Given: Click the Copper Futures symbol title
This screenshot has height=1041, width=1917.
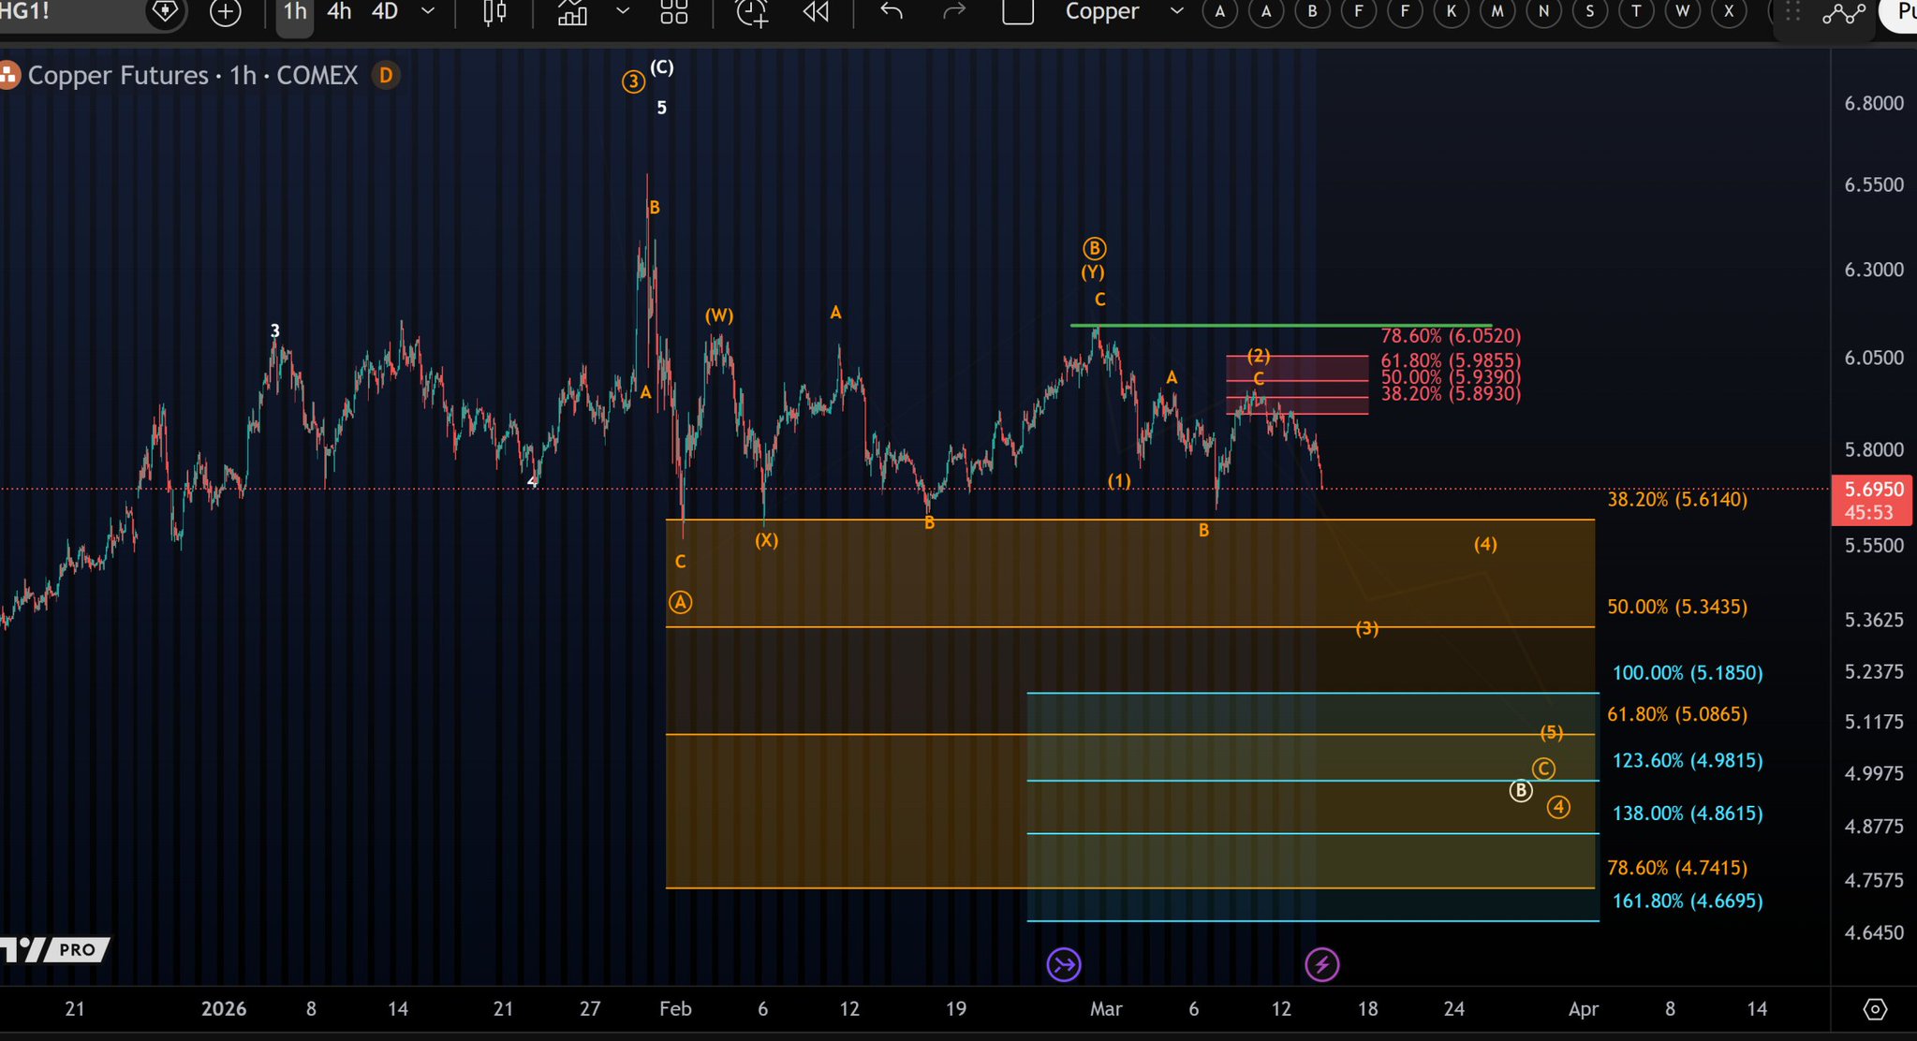Looking at the screenshot, I should (118, 75).
